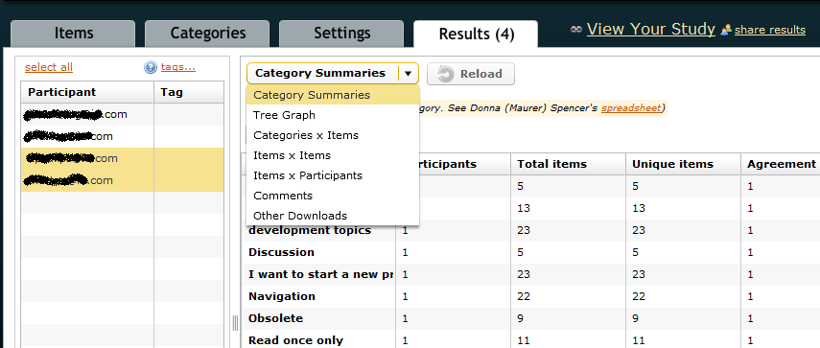
Task: Click Total items 9 in the Obsolete row
Action: (x=521, y=318)
